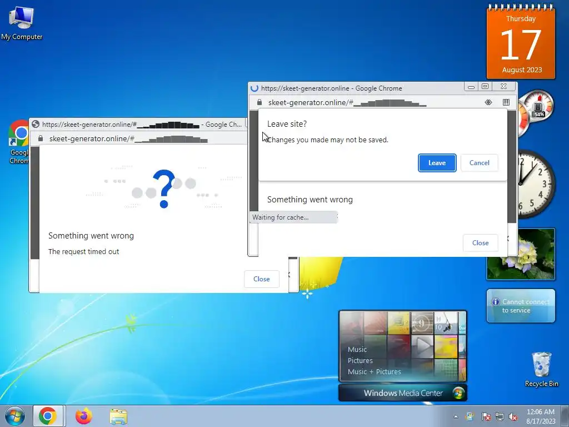The height and width of the screenshot is (427, 569).
Task: Open the network status tray icon
Action: [500, 417]
